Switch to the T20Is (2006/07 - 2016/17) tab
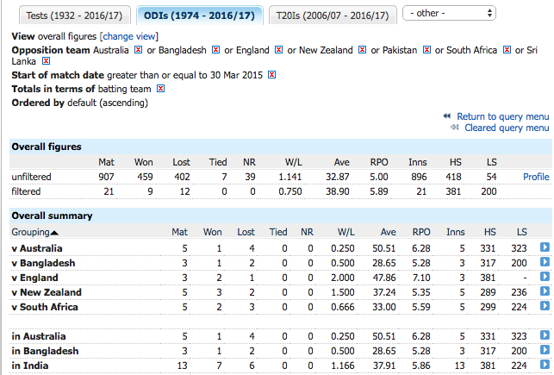Screen dimensions: 554x375 click(x=333, y=16)
